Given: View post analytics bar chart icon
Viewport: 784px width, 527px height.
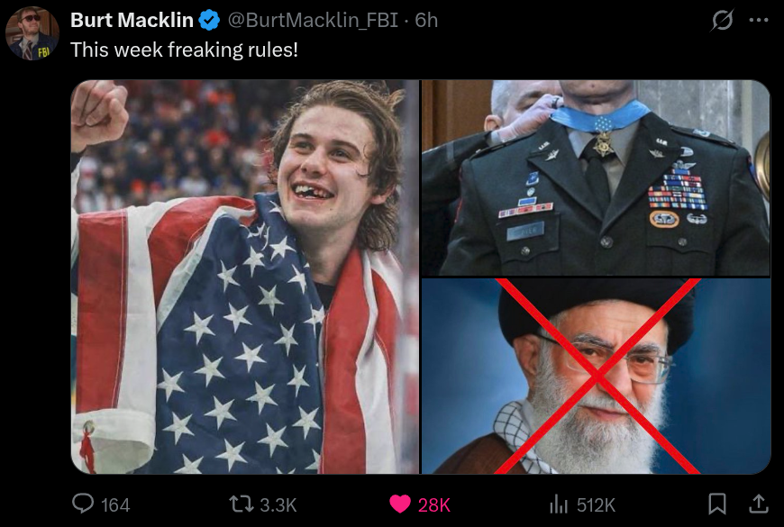Looking at the screenshot, I should (559, 504).
